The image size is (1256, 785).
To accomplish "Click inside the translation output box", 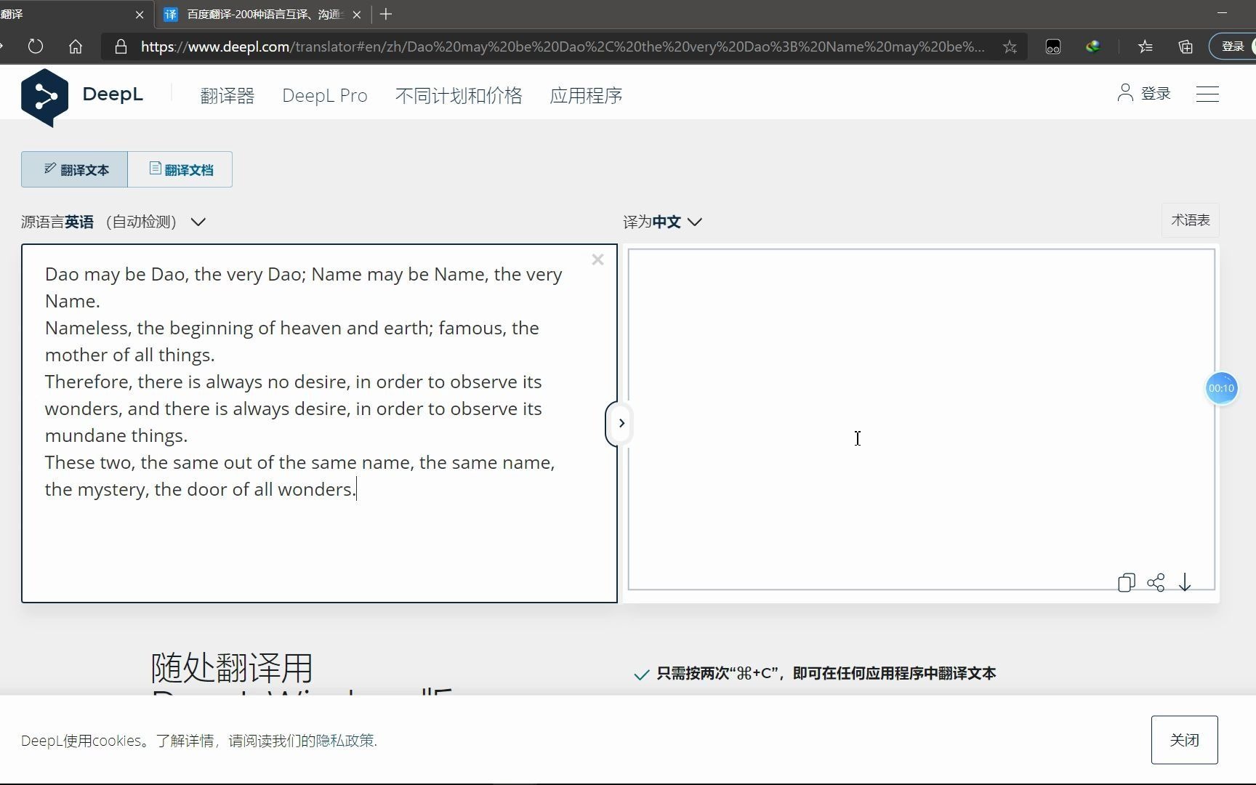I will (921, 419).
